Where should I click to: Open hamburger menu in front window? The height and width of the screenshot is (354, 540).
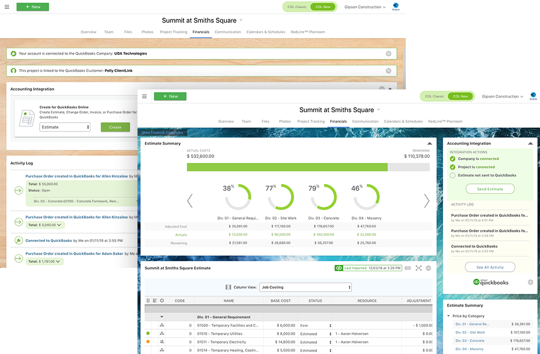pos(144,97)
